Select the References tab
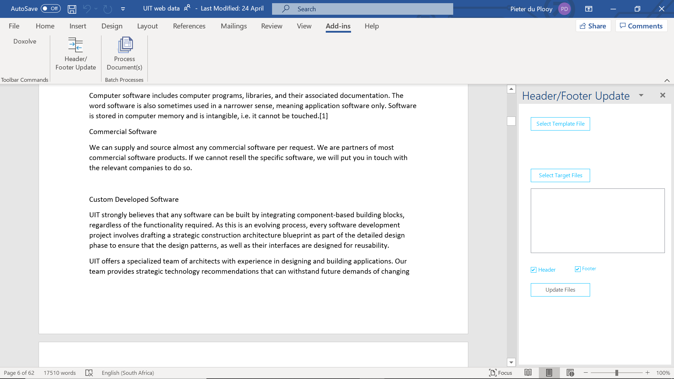This screenshot has height=379, width=674. pos(189,26)
